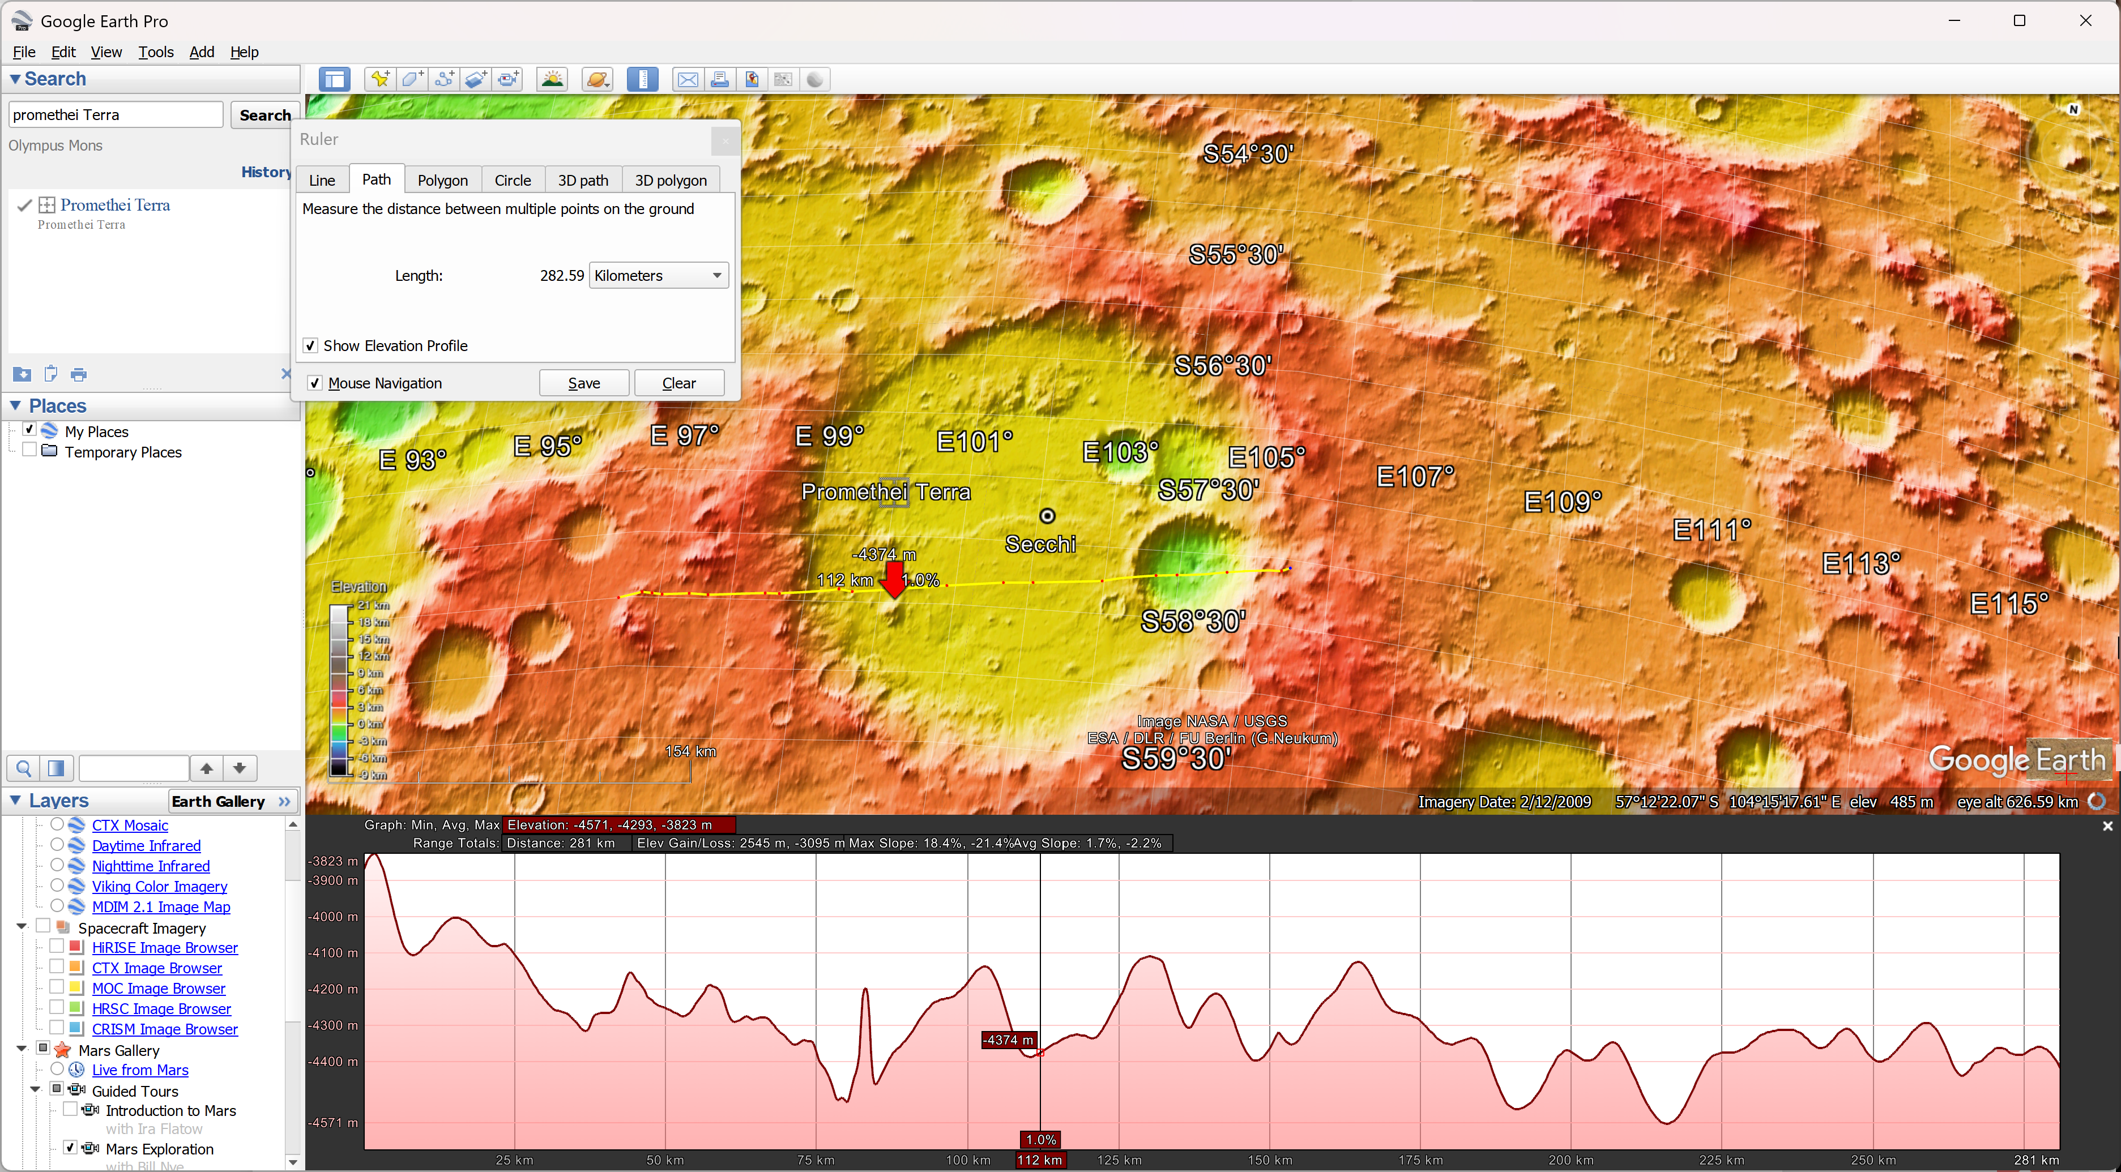The image size is (2121, 1172).
Task: Select the Daytime Infrared radio button
Action: click(x=57, y=844)
